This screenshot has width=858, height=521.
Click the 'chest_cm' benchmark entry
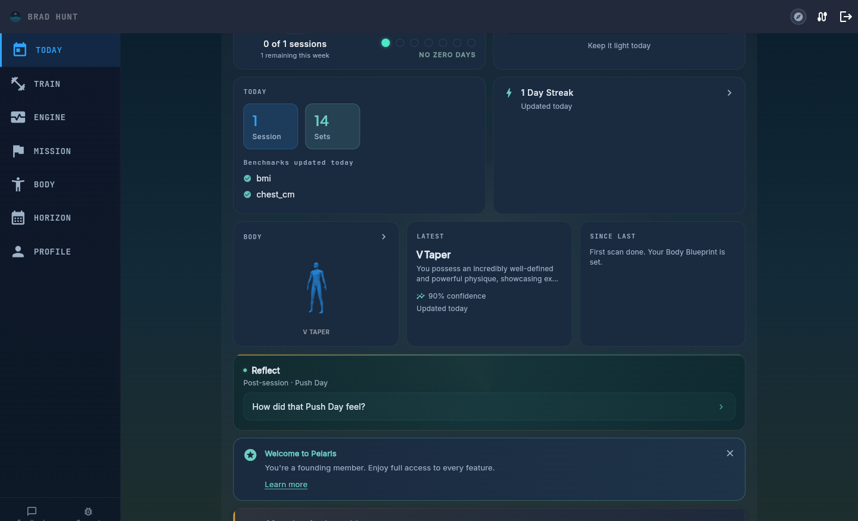coord(275,194)
